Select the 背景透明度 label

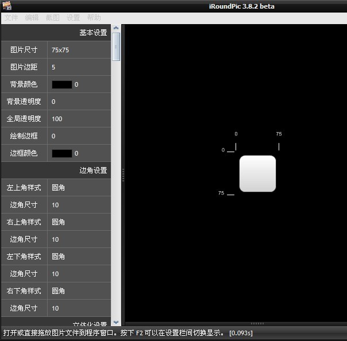[x=24, y=102]
